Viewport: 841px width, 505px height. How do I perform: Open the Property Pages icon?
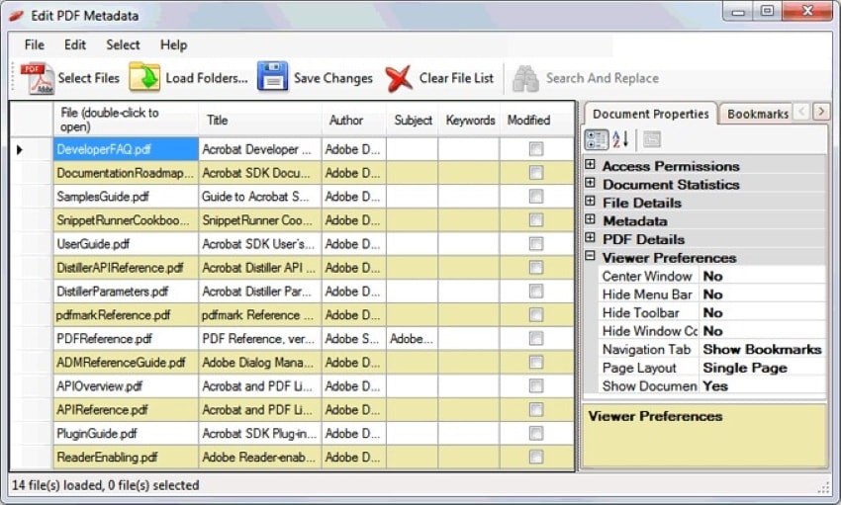tap(652, 139)
